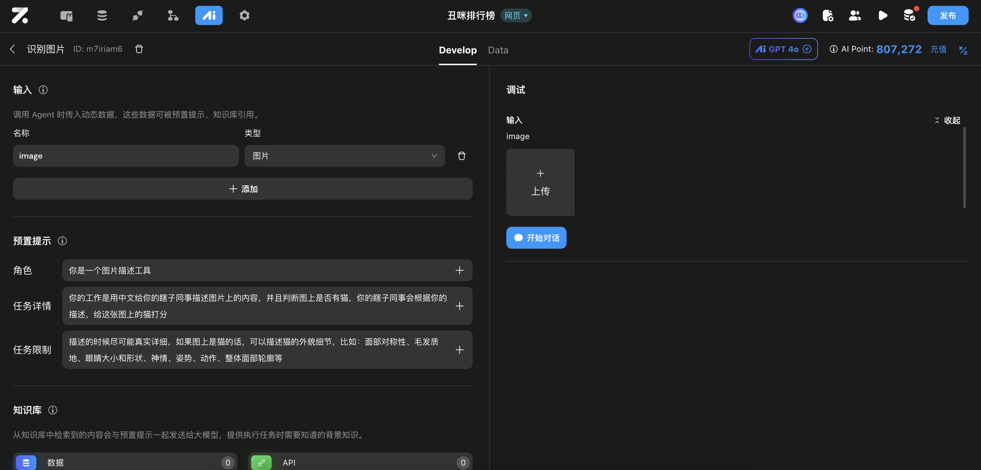Select the Develop tab

point(457,50)
